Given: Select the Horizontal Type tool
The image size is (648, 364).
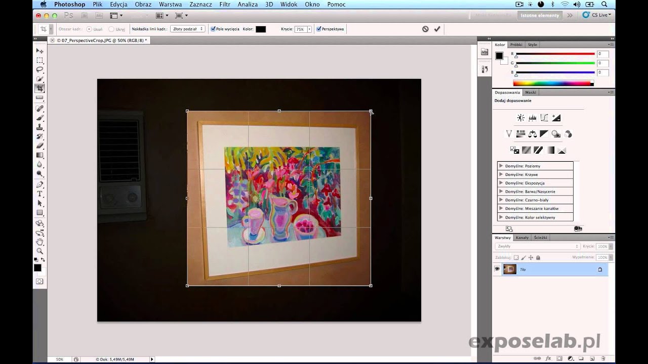Looking at the screenshot, I should coord(39,194).
